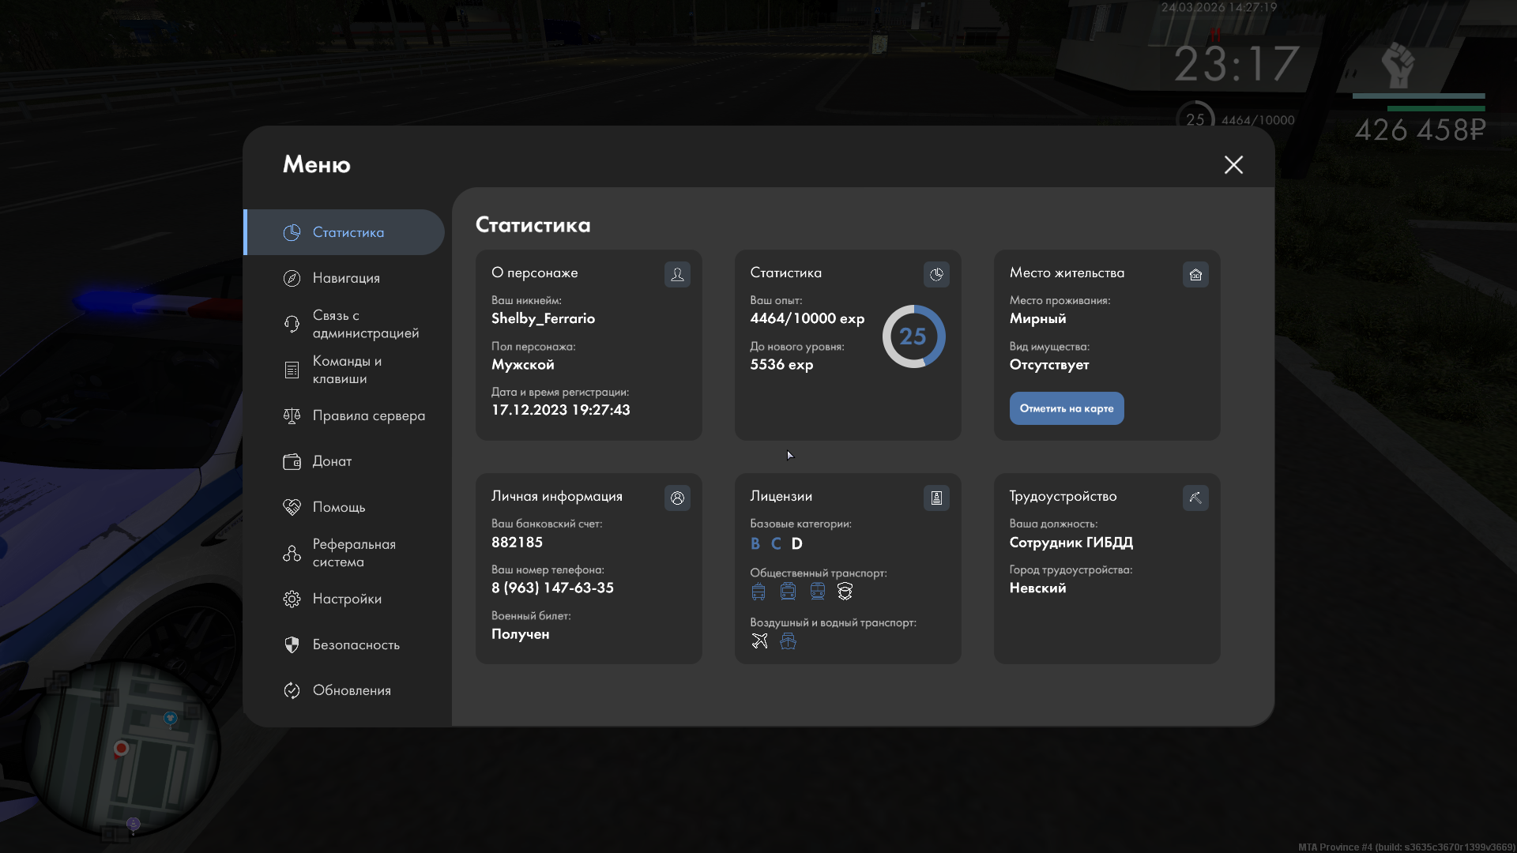The image size is (1517, 853).
Task: Go to the Донат section
Action: click(331, 461)
